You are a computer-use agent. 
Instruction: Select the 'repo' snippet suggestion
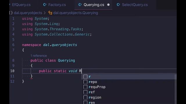point(128,82)
